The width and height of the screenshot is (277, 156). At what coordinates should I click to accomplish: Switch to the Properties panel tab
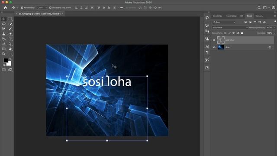[217, 16]
